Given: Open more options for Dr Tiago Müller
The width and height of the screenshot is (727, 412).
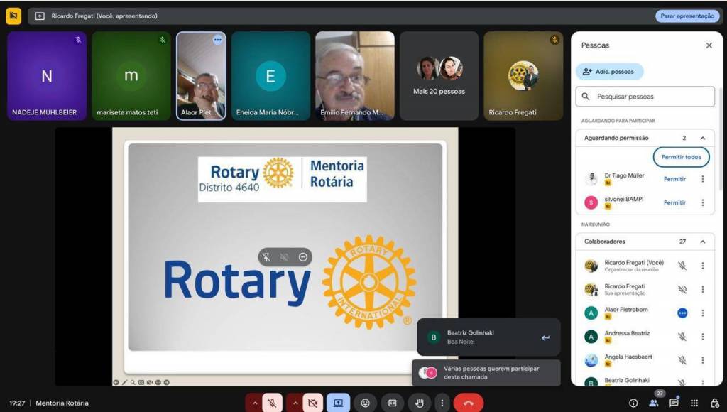Looking at the screenshot, I should (x=702, y=179).
